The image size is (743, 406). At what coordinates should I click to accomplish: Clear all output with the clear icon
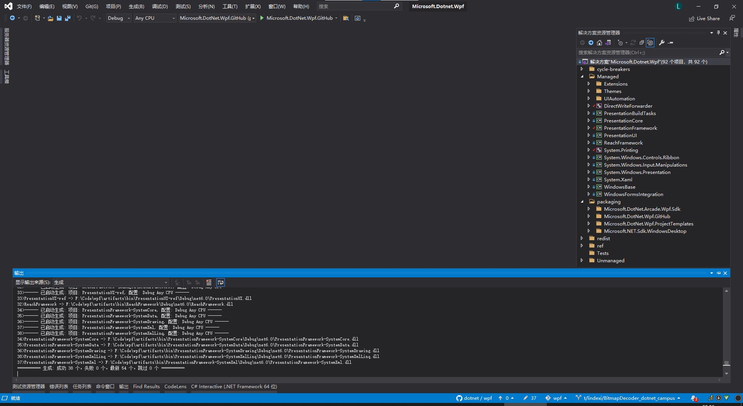tap(209, 282)
